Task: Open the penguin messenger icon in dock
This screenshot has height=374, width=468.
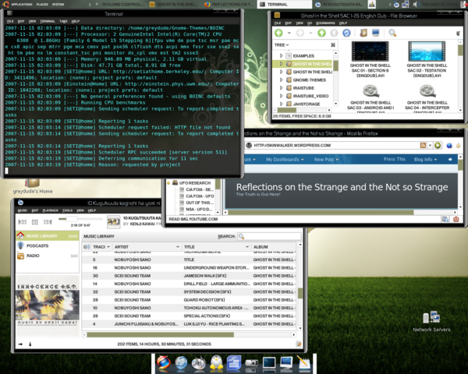Action: pyautogui.click(x=216, y=363)
